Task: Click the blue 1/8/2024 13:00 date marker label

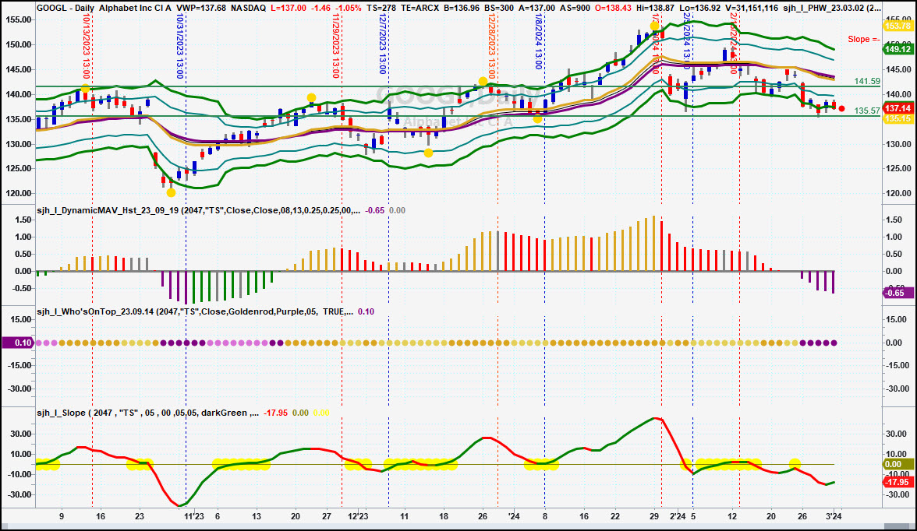Action: coord(539,42)
